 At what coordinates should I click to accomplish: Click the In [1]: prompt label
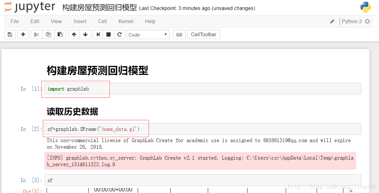31,89
